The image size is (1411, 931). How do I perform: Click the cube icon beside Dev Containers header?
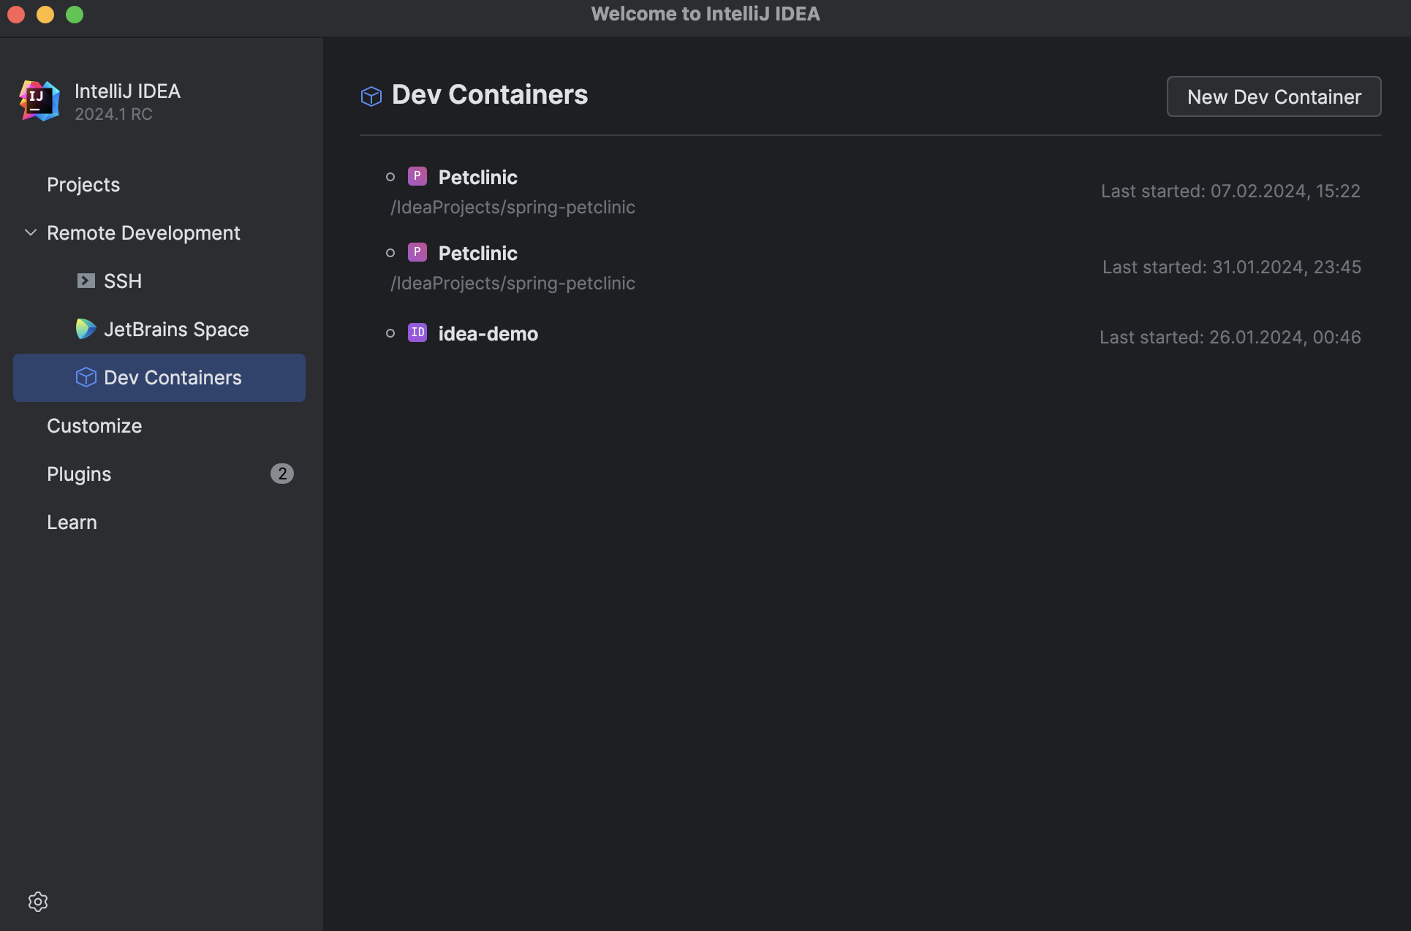[371, 95]
